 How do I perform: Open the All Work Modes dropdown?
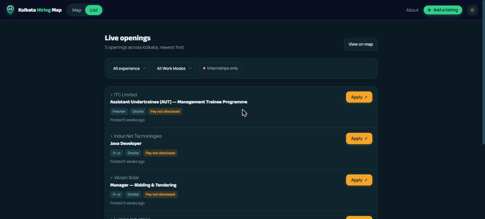click(x=174, y=68)
